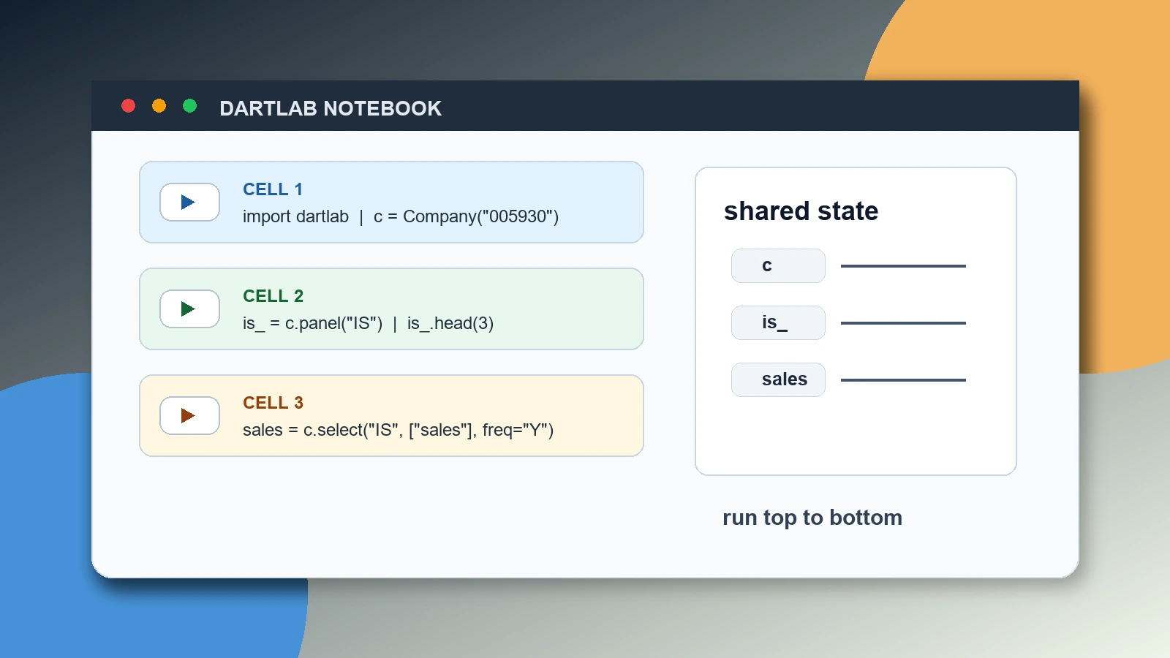The height and width of the screenshot is (658, 1170).
Task: Click the line next to is_
Action: pos(903,323)
